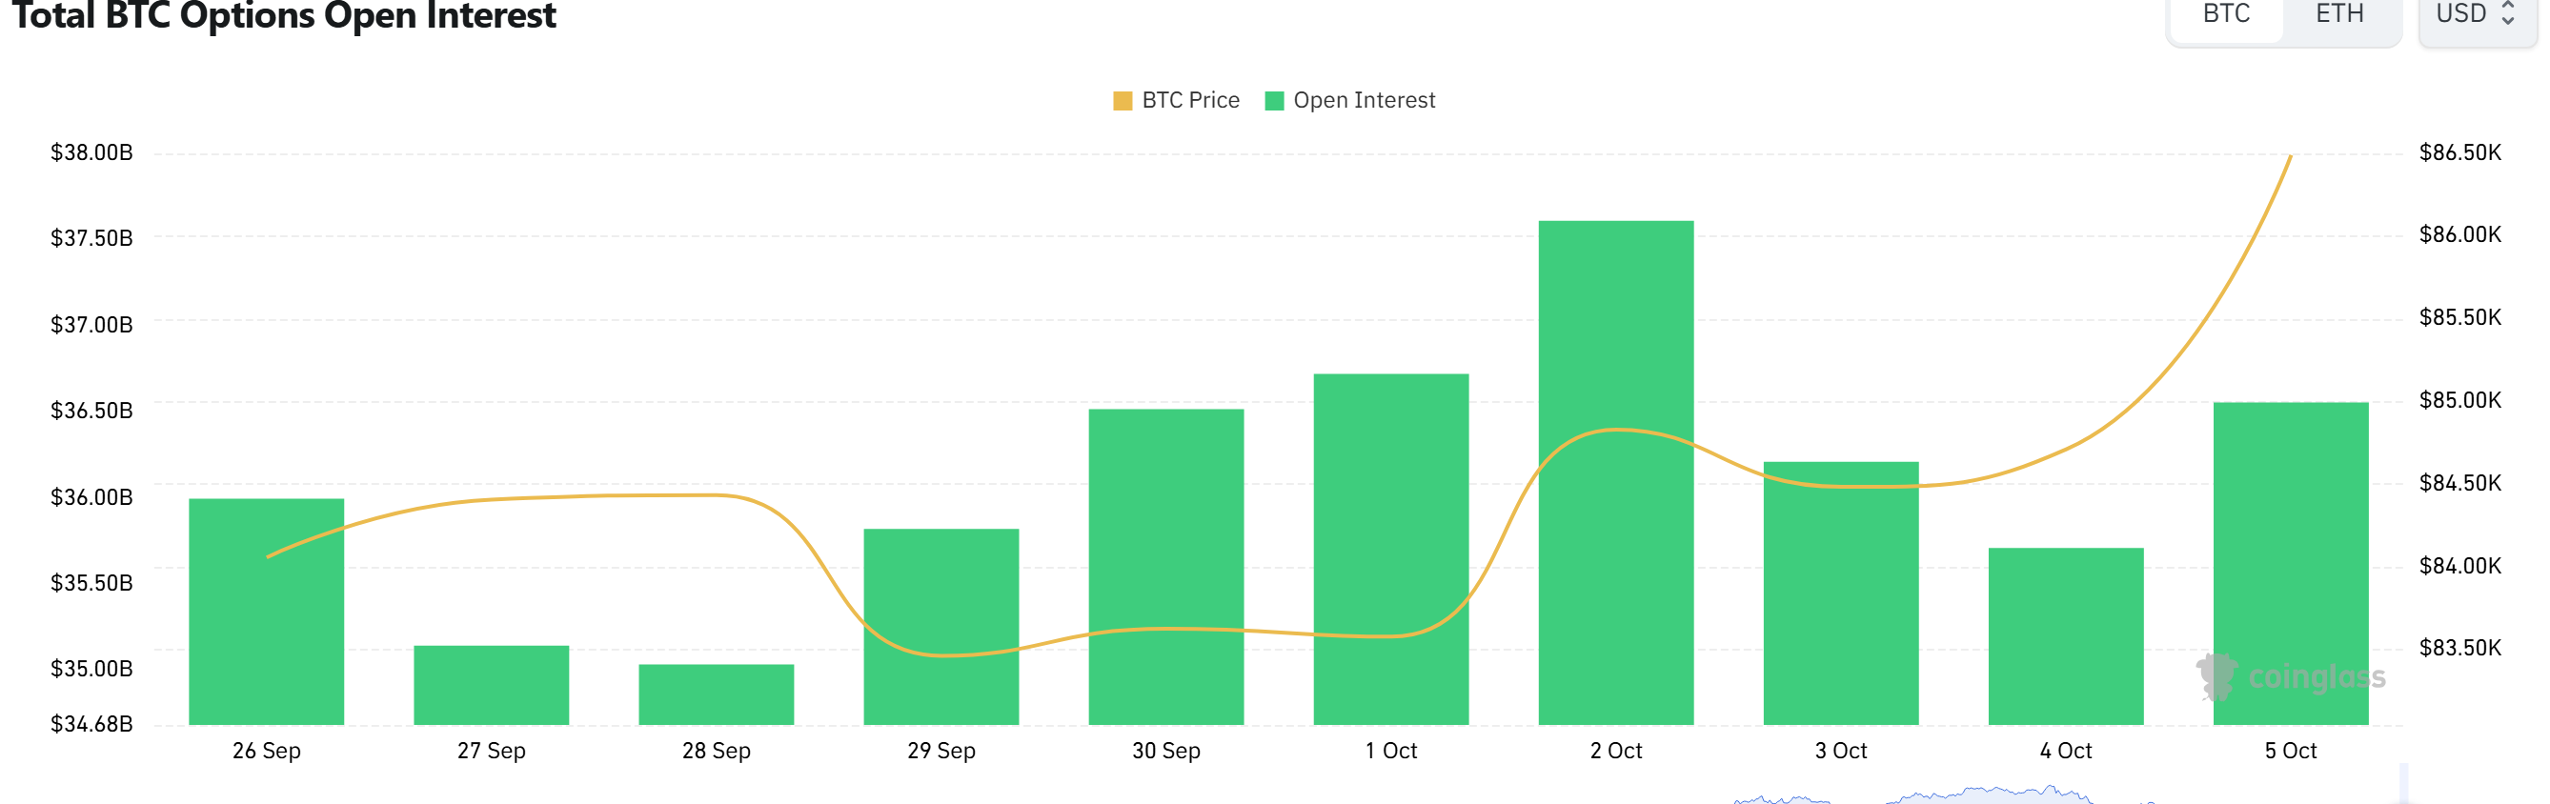Toggle BTC Price series via legend label

[x=1190, y=100]
